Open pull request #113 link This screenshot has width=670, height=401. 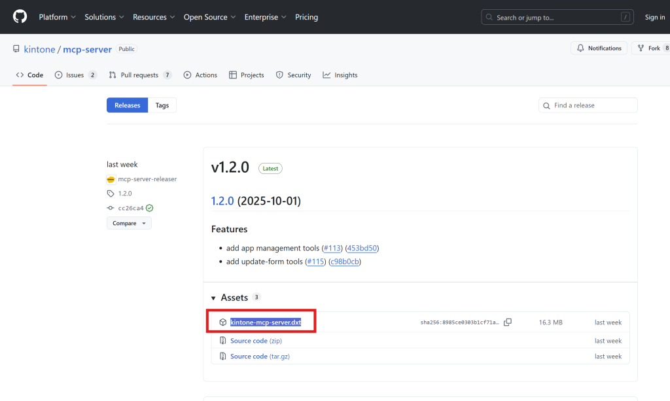click(x=330, y=249)
